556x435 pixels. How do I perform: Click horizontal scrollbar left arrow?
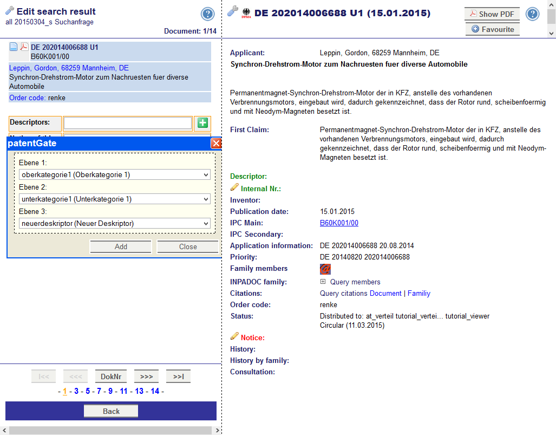pos(4,430)
